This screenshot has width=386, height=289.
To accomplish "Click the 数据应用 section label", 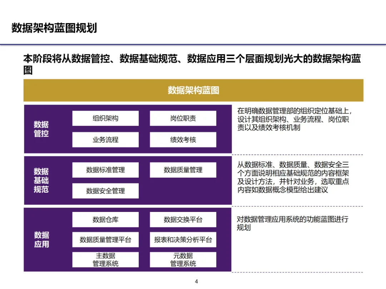I will click(x=41, y=239).
